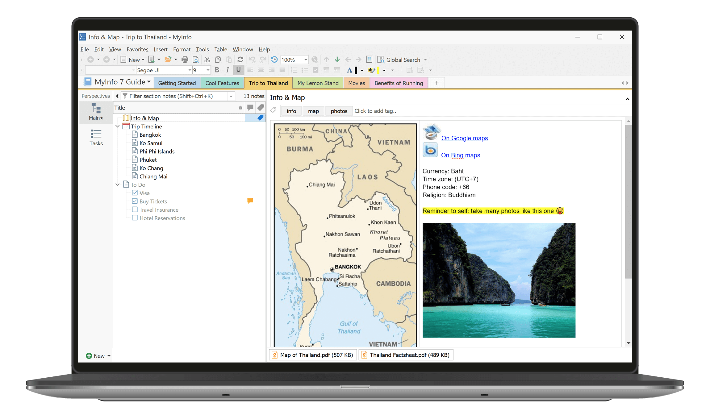This screenshot has width=710, height=419.
Task: Check the Travel Insurance checkbox
Action: pos(135,209)
